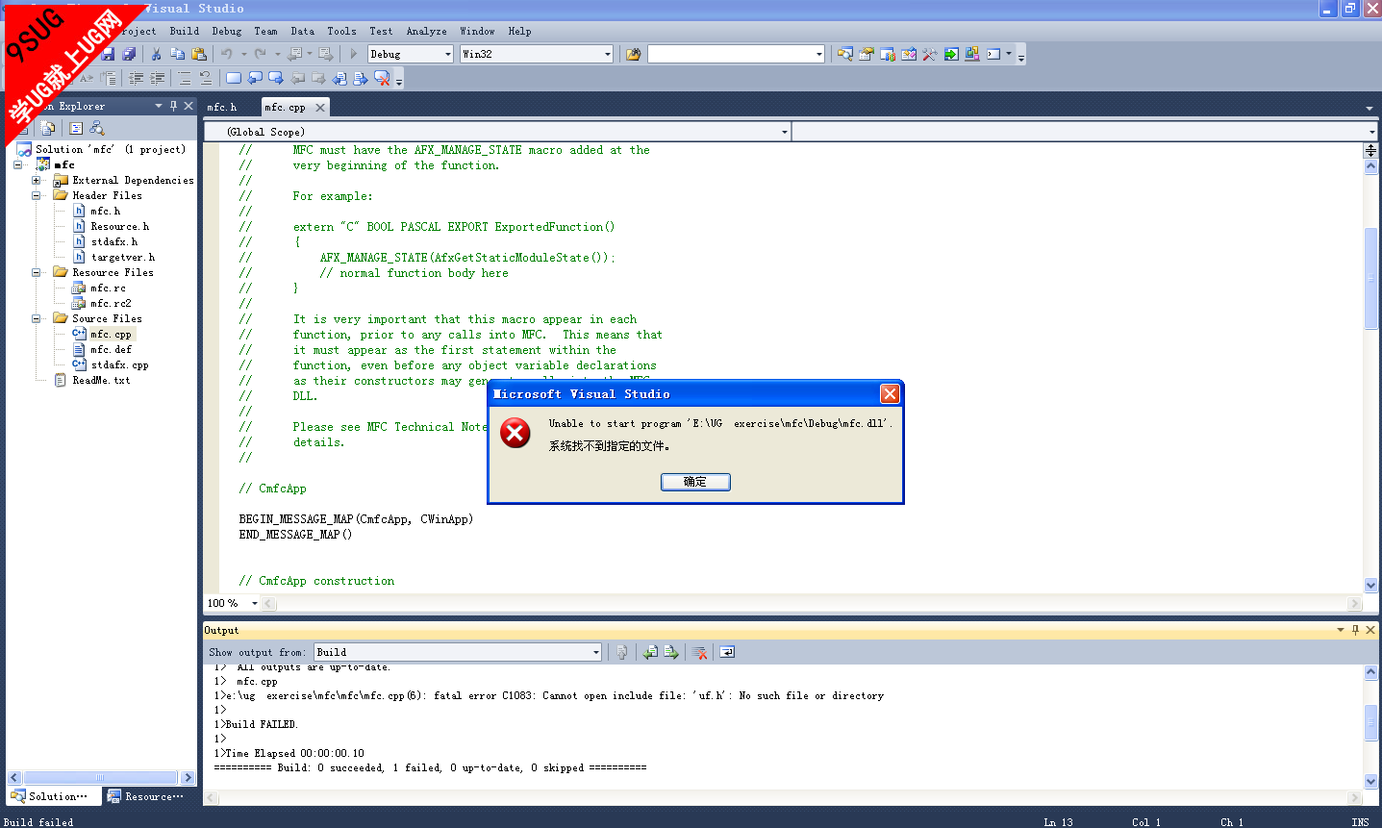This screenshot has width=1382, height=828.
Task: Click the Redo arrow icon
Action: (x=260, y=54)
